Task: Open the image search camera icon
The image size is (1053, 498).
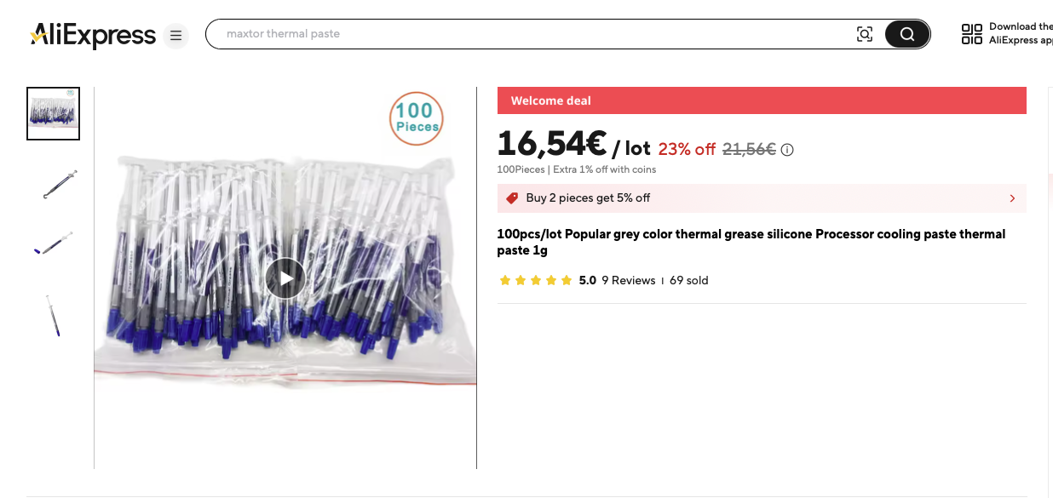Action: pos(865,33)
